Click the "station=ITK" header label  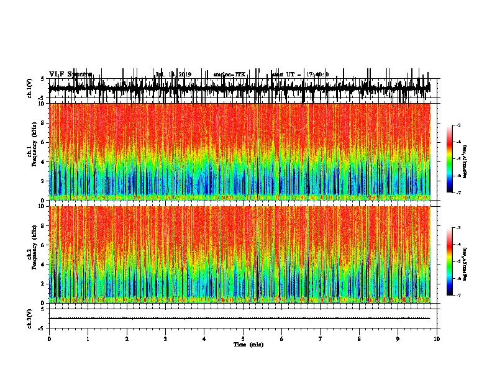pos(229,75)
